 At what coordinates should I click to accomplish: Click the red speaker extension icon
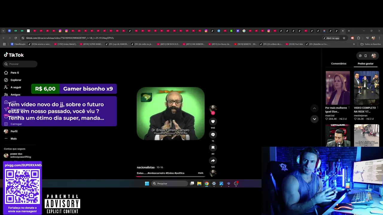tap(352, 38)
